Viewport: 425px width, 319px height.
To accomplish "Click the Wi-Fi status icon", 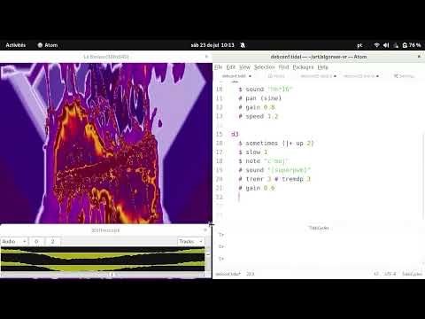I will [376, 45].
